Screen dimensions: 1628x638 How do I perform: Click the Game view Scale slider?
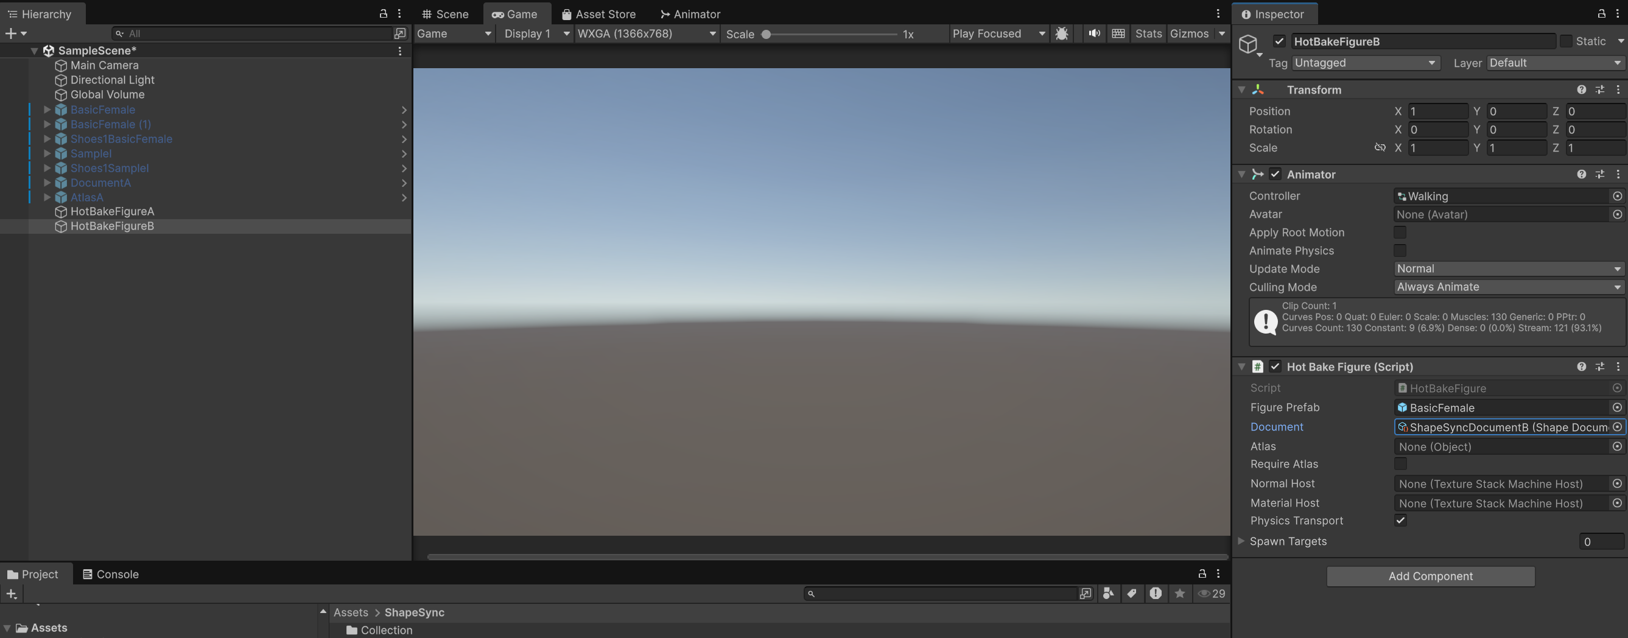tap(830, 34)
